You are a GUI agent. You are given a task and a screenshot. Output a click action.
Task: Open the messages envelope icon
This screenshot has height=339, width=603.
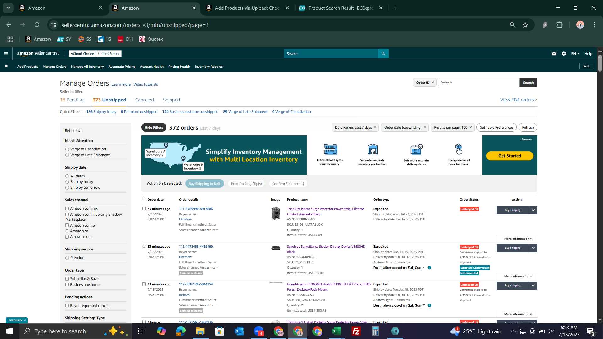tap(554, 54)
